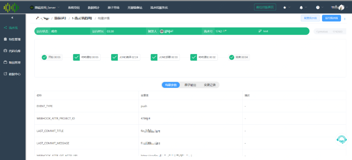
Task: Open 开源镜像站 in top navigation
Action: coord(135,7)
